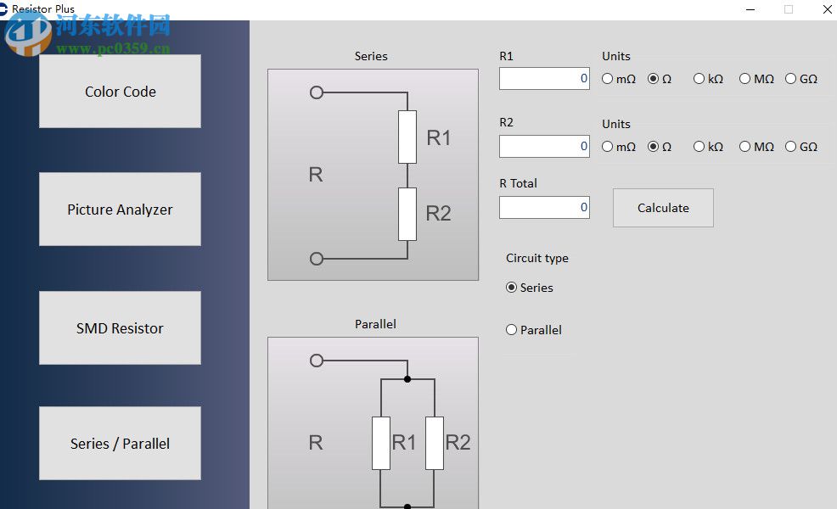Select Series circuit type
This screenshot has width=837, height=509.
click(x=511, y=288)
